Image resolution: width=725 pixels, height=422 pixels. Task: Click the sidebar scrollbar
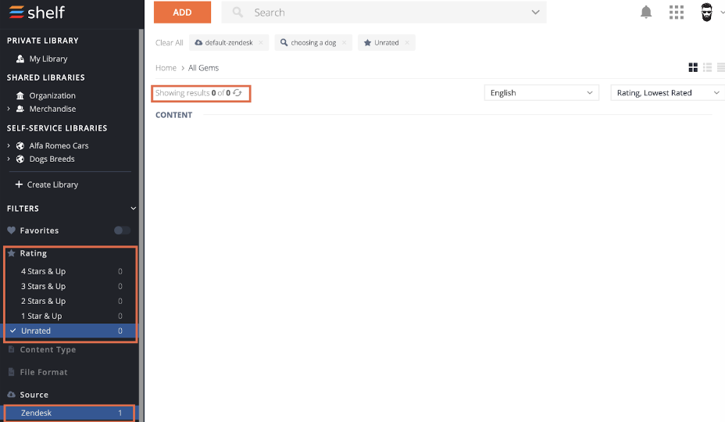pyautogui.click(x=141, y=225)
